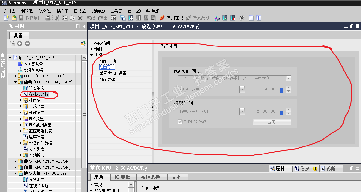The height and width of the screenshot is (192, 361).
Task: Expand the 收卷 CPU 1215C node
Action: [15, 161]
